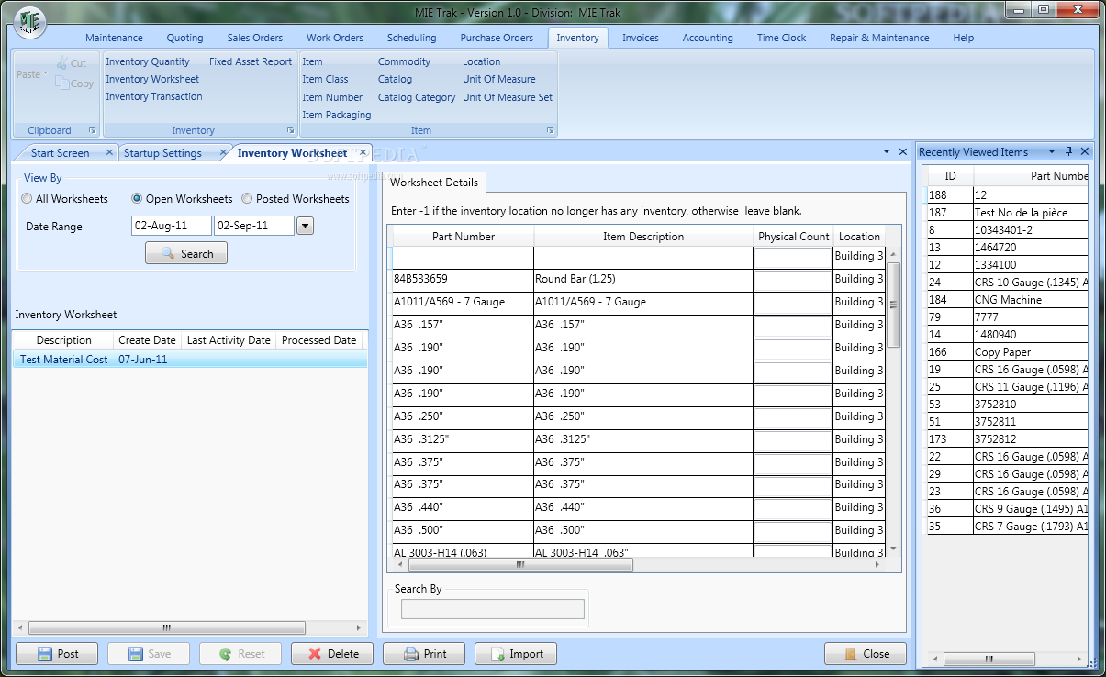Open Fixed Asset Report from the ribbon

pos(251,61)
